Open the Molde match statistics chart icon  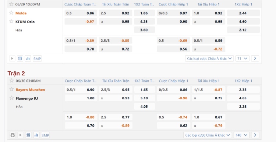pos(28,58)
